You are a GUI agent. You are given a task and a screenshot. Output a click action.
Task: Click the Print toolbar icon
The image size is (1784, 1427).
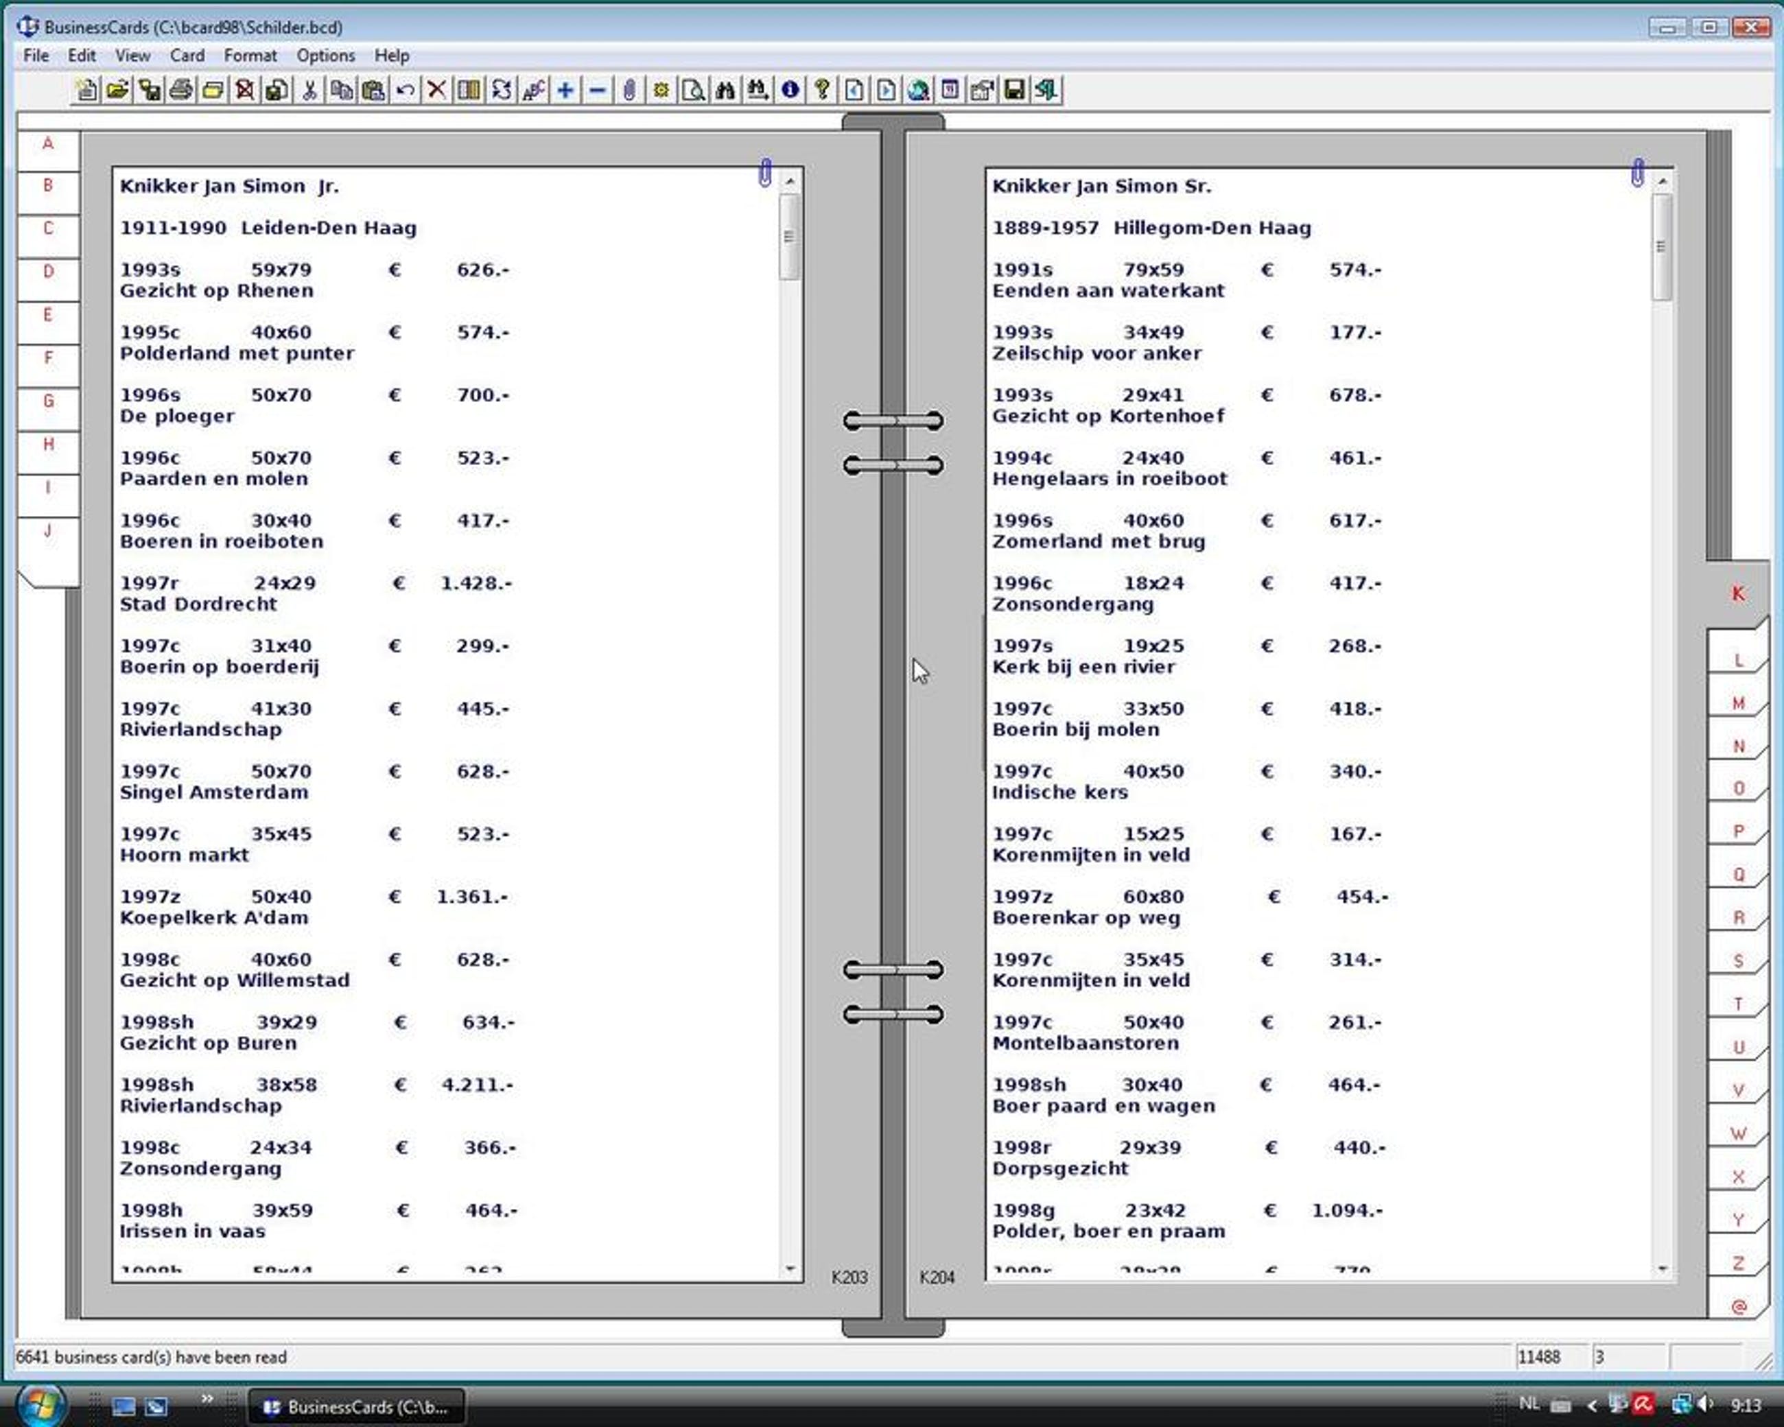[181, 90]
